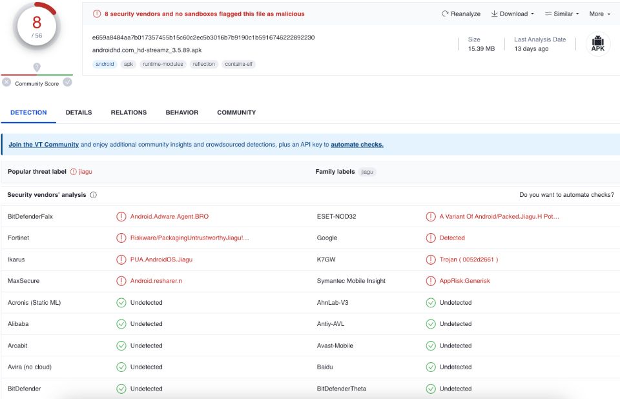Click the reflection tag

[204, 64]
